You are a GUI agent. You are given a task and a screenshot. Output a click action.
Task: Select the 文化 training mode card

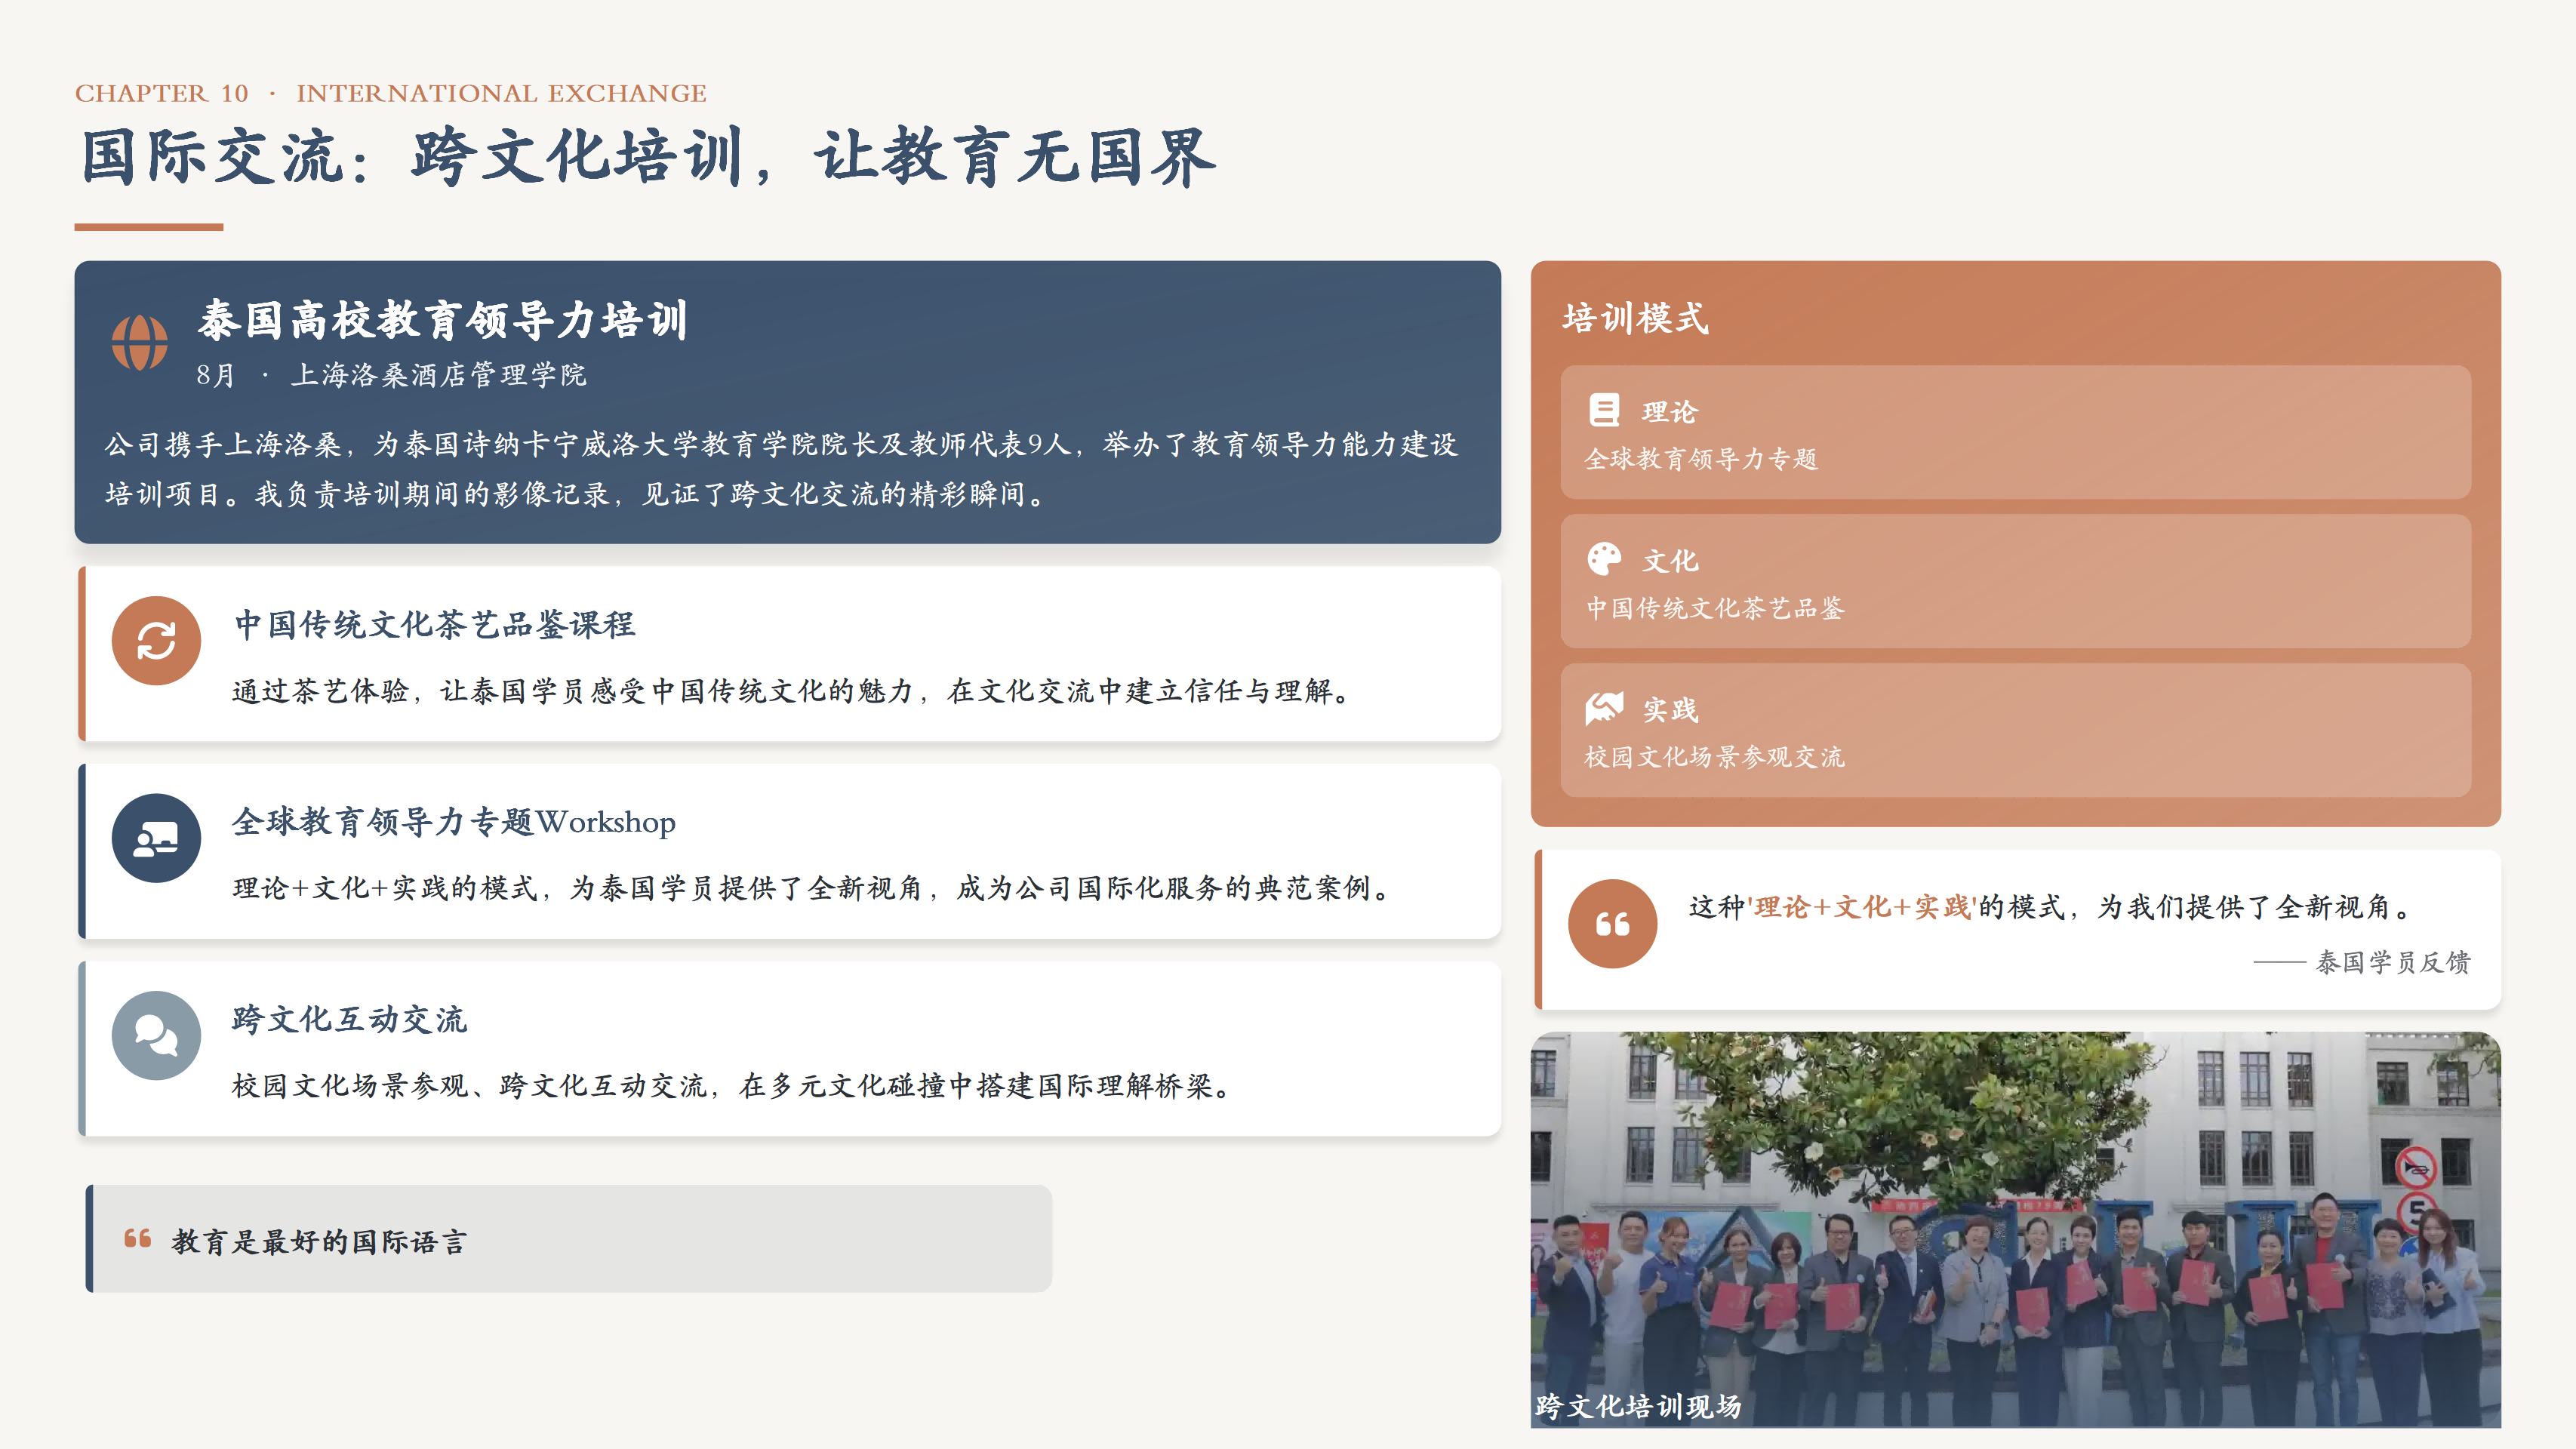2015,581
